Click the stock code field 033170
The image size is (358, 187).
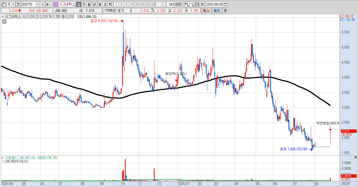pyautogui.click(x=28, y=4)
